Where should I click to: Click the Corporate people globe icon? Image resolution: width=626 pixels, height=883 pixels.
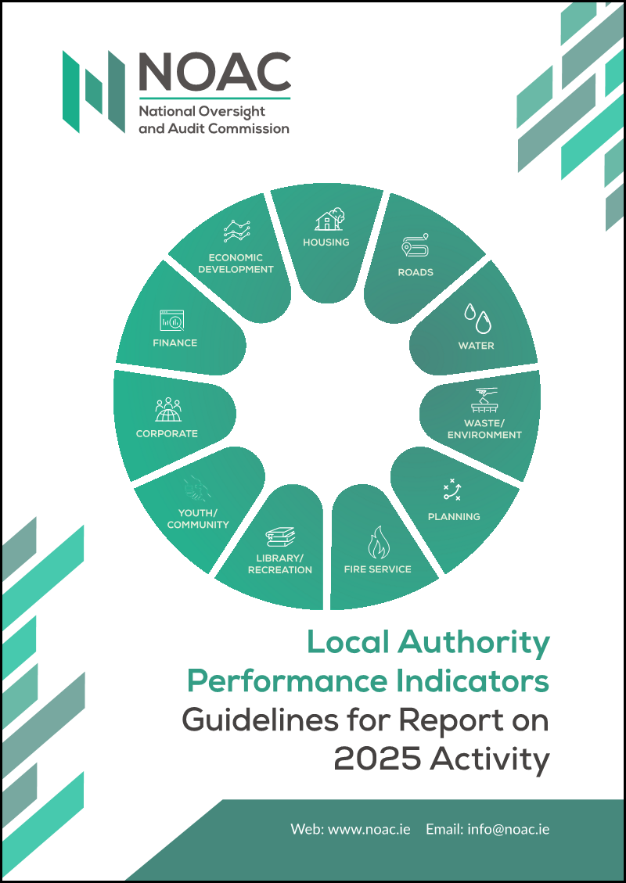[168, 409]
